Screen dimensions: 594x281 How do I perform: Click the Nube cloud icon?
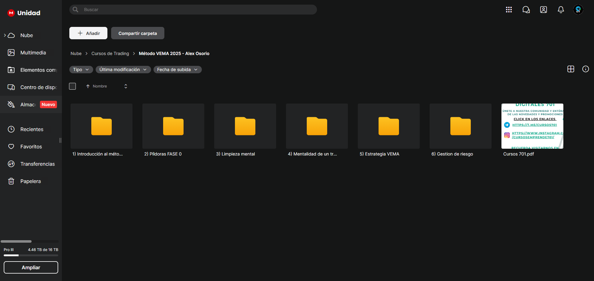click(x=11, y=35)
